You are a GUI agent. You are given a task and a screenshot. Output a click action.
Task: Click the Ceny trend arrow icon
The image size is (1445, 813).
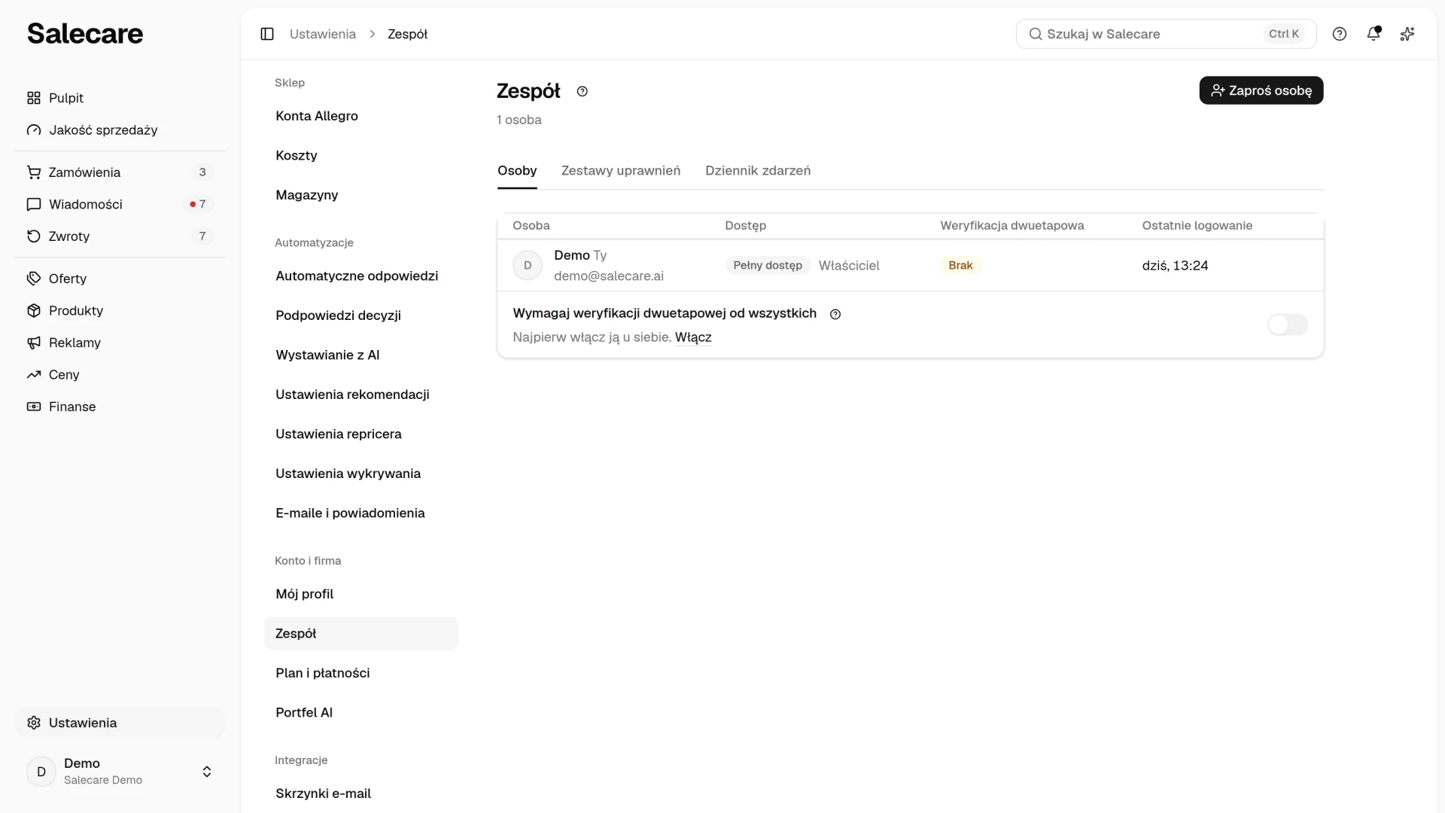point(34,374)
